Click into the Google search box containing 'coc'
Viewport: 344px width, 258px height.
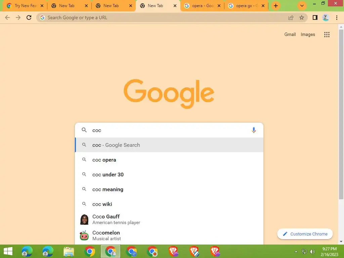pyautogui.click(x=169, y=130)
